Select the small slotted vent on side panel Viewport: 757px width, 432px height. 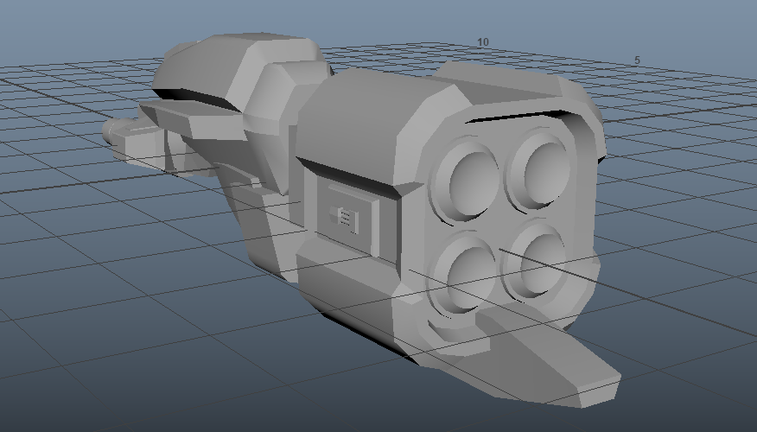(x=343, y=219)
